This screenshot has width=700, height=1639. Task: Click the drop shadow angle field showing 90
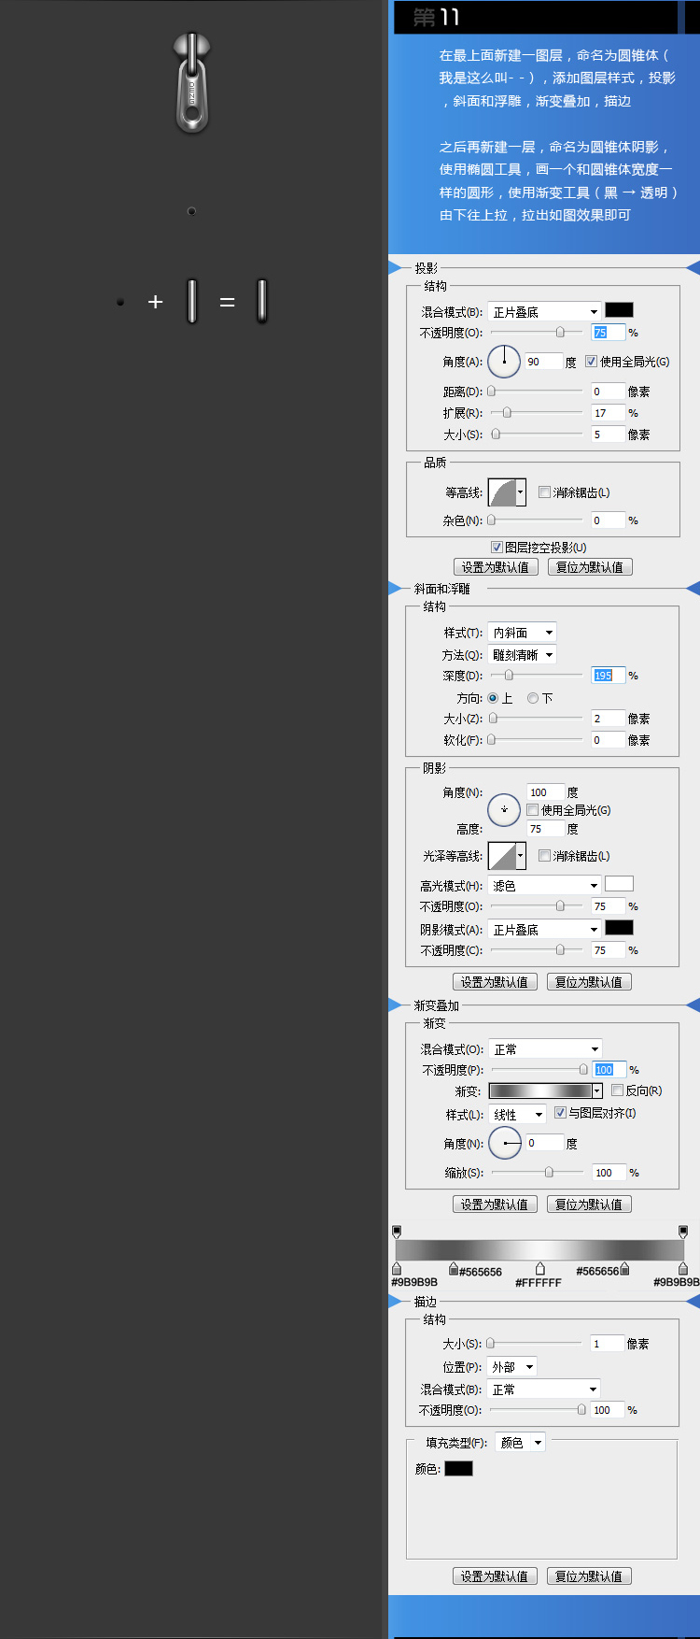click(543, 362)
